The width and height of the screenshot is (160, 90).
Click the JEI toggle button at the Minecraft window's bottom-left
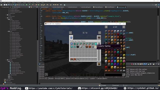tap(46, 74)
